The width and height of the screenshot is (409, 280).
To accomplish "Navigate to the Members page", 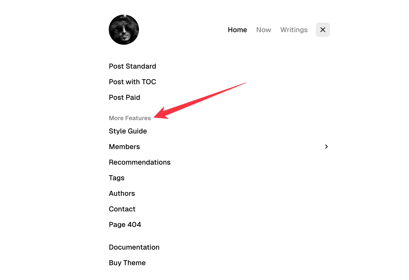I will (x=124, y=147).
